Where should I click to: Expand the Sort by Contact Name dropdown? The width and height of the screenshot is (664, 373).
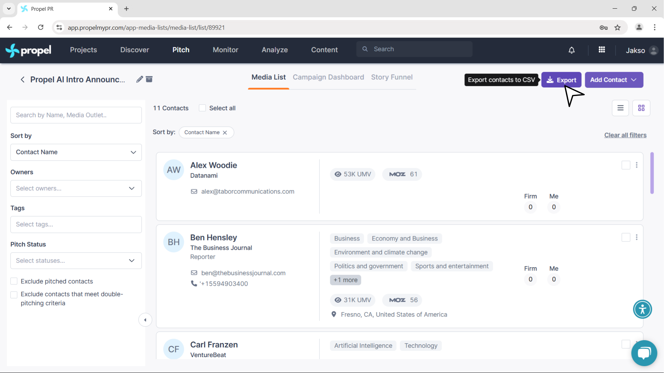coord(76,152)
